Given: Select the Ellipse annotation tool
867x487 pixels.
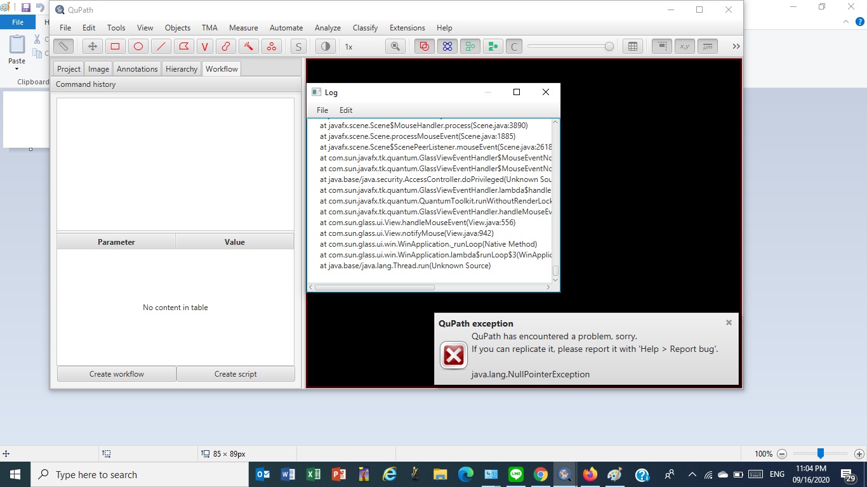Looking at the screenshot, I should pos(138,46).
